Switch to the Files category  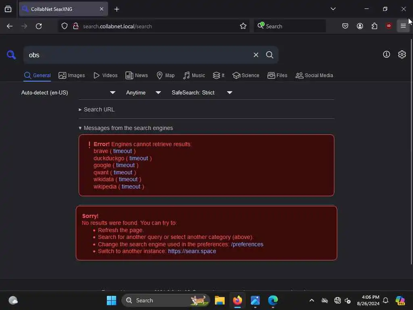click(x=277, y=75)
